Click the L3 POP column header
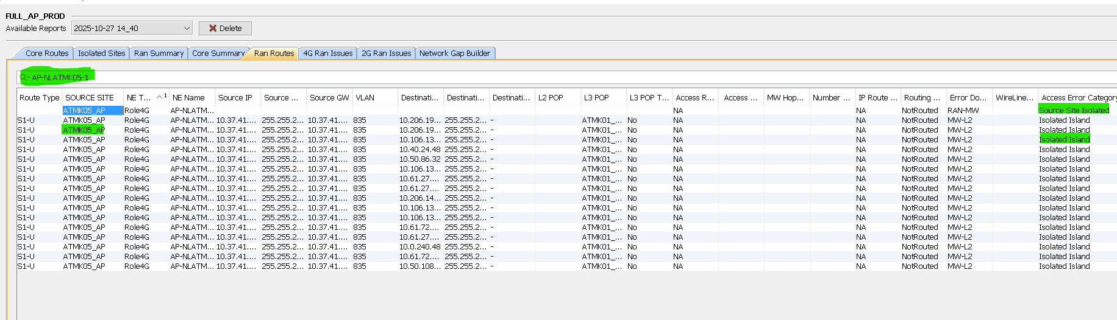 tap(596, 98)
